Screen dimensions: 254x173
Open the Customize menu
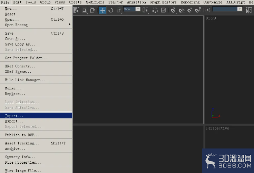pyautogui.click(x=213, y=2)
